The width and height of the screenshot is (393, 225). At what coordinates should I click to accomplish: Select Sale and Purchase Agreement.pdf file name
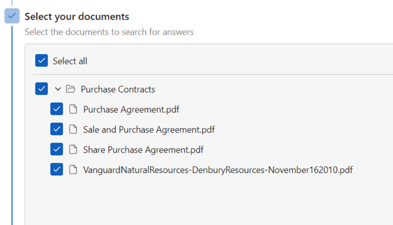(149, 130)
